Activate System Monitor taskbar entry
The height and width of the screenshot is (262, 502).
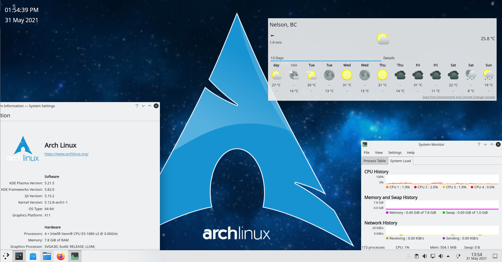point(75,256)
